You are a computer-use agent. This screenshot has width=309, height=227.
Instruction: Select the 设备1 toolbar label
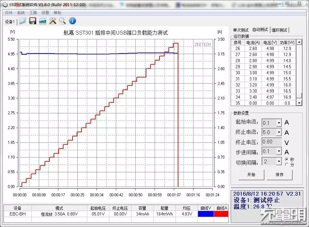point(10,22)
